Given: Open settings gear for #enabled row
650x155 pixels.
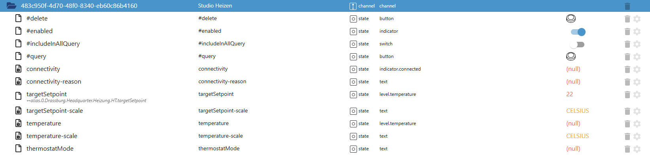Looking at the screenshot, I should (x=637, y=31).
